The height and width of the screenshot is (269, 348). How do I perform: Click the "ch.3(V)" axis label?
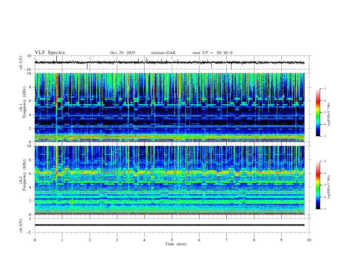click(21, 226)
